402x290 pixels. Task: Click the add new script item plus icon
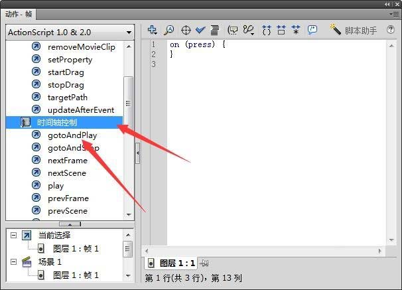[153, 31]
